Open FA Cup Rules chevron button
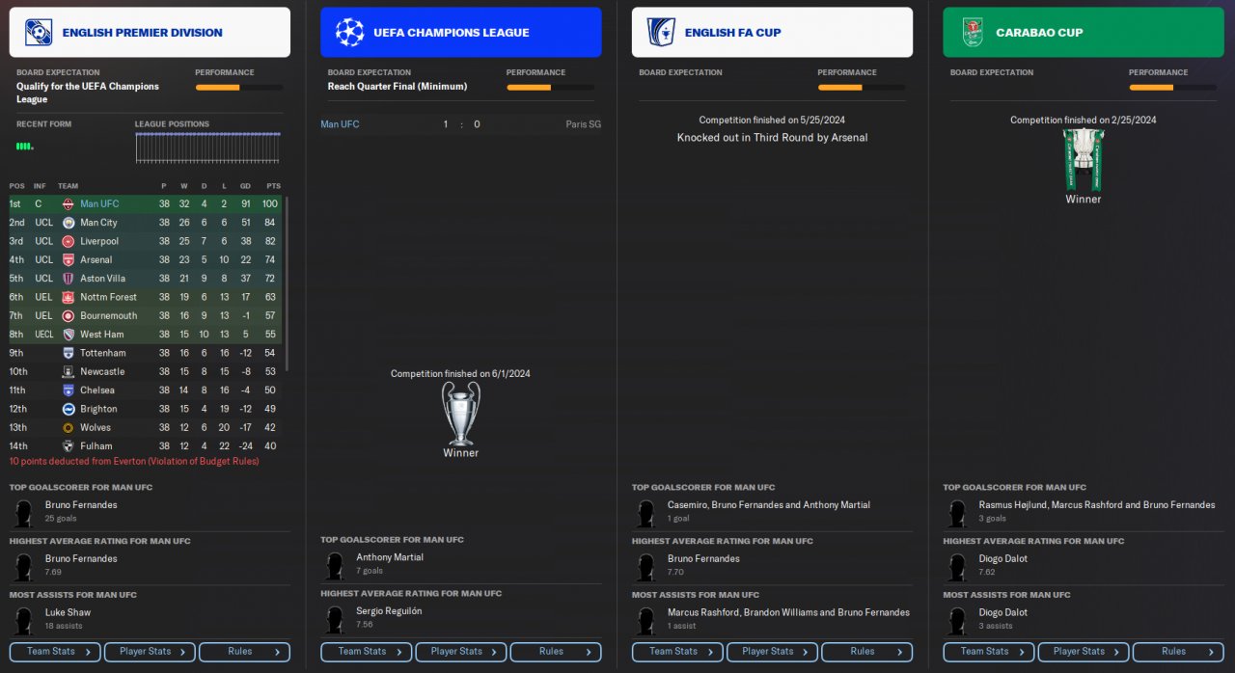The width and height of the screenshot is (1235, 673). pyautogui.click(x=865, y=652)
